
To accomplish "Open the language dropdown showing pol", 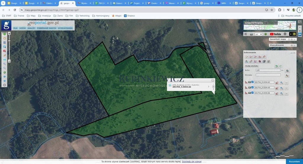I will click(259, 34).
